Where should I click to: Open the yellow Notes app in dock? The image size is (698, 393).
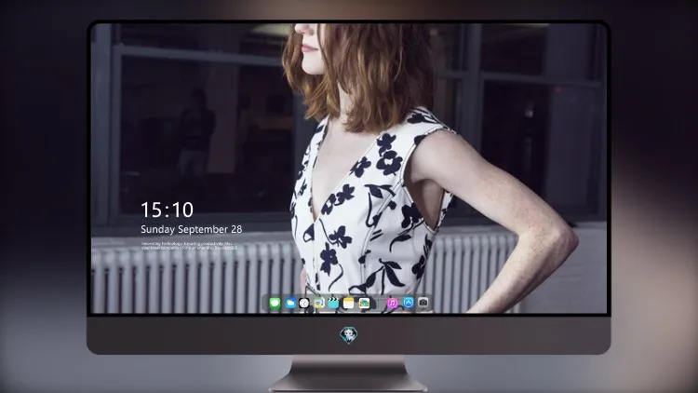349,304
